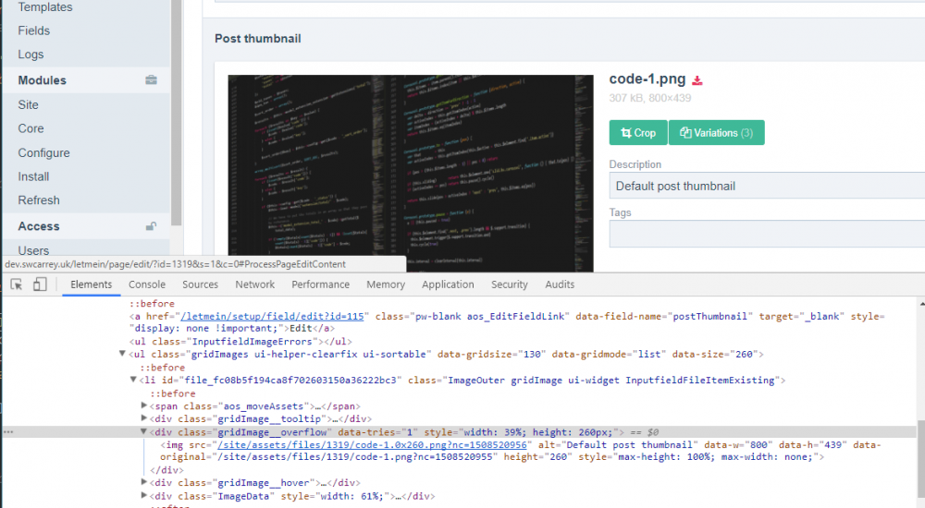This screenshot has height=508, width=925.
Task: Click the unlock icon beside Access
Action: [151, 226]
